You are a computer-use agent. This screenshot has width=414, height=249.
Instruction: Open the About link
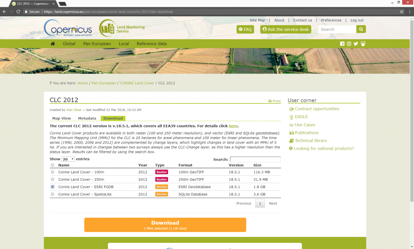[279, 20]
